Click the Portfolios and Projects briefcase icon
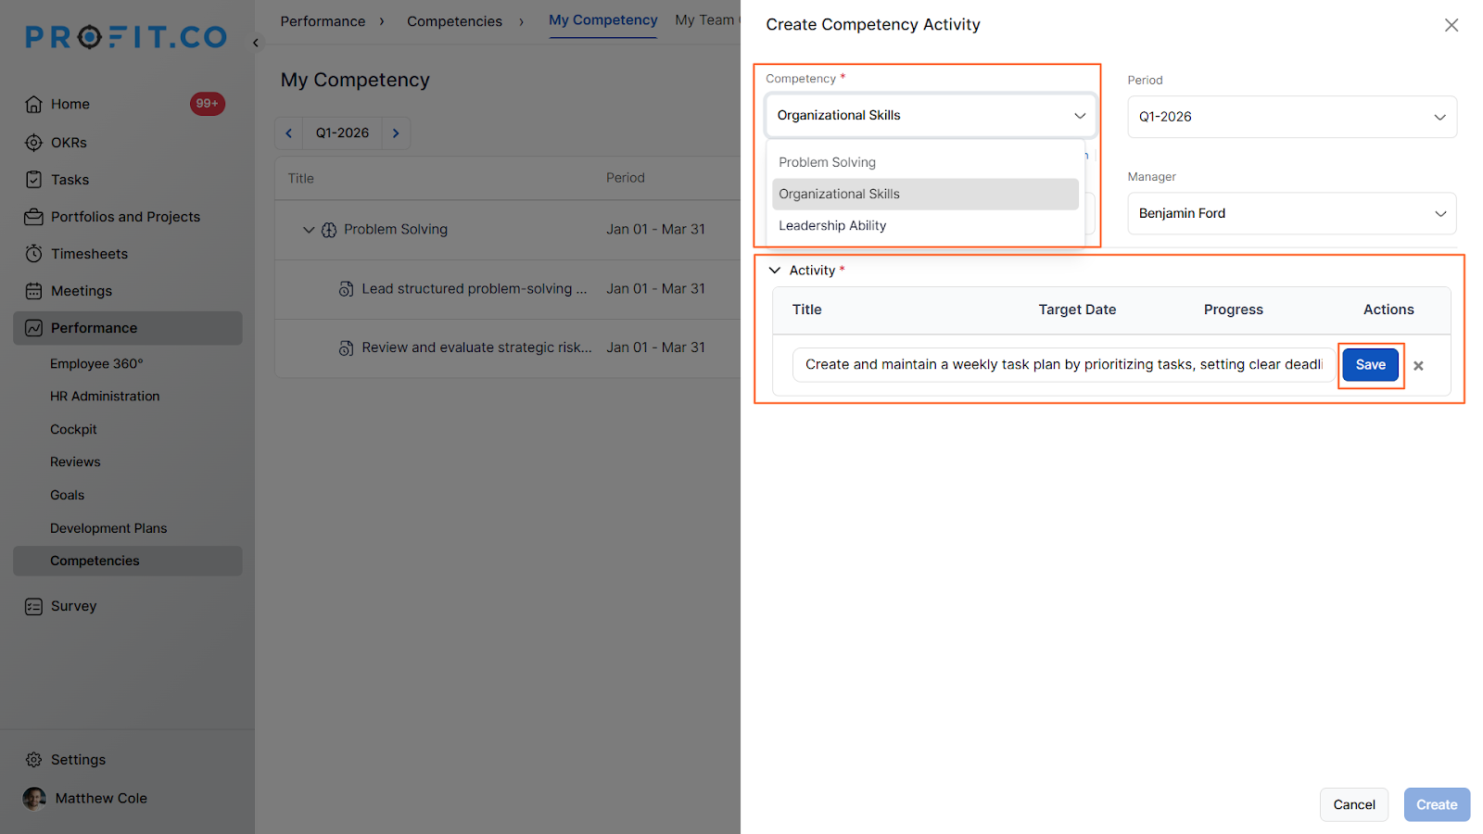 [33, 217]
